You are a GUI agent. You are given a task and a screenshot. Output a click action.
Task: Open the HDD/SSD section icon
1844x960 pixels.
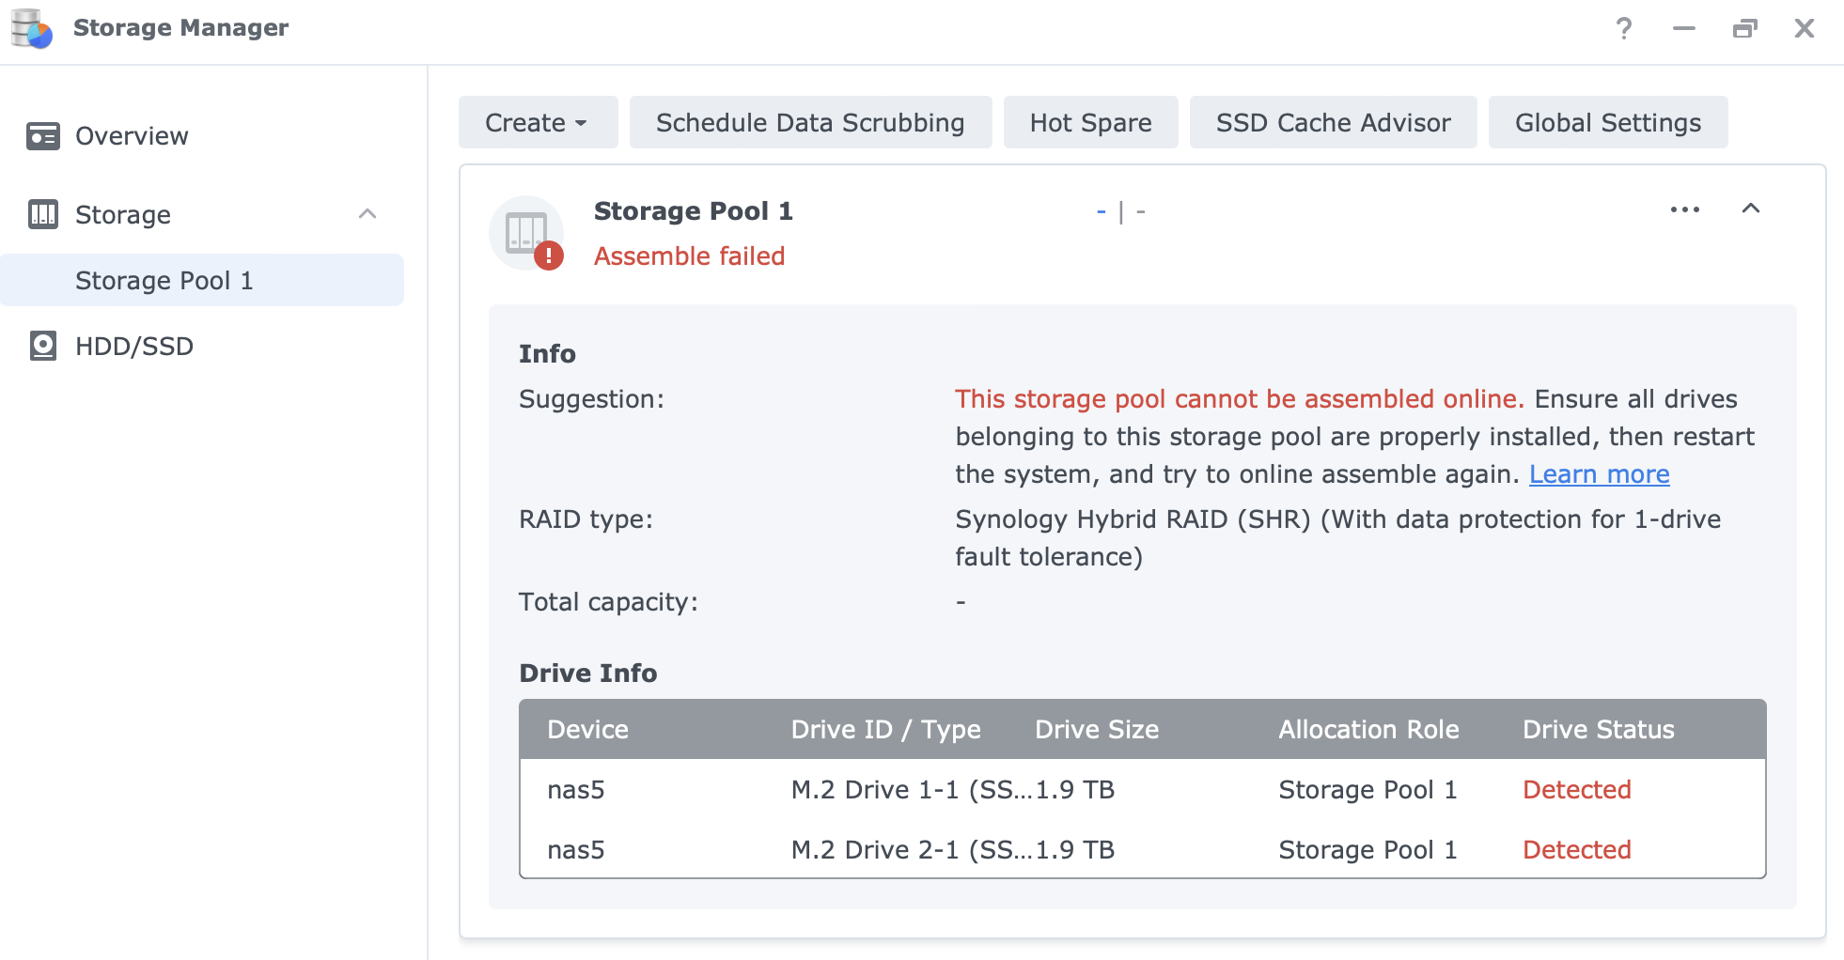41,346
